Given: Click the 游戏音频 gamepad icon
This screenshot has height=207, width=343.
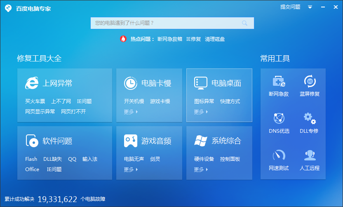Looking at the screenshot, I should 131,141.
